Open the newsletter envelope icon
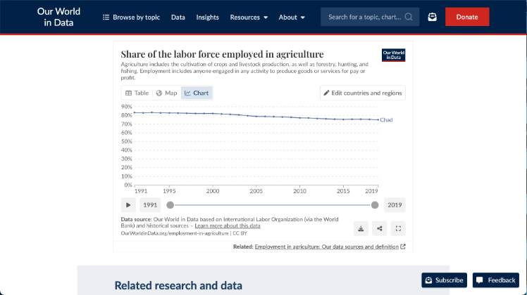Viewport: 527px width, 295px height. (433, 17)
